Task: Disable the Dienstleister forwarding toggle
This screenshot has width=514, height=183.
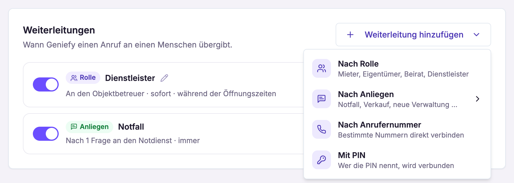Action: tap(46, 84)
